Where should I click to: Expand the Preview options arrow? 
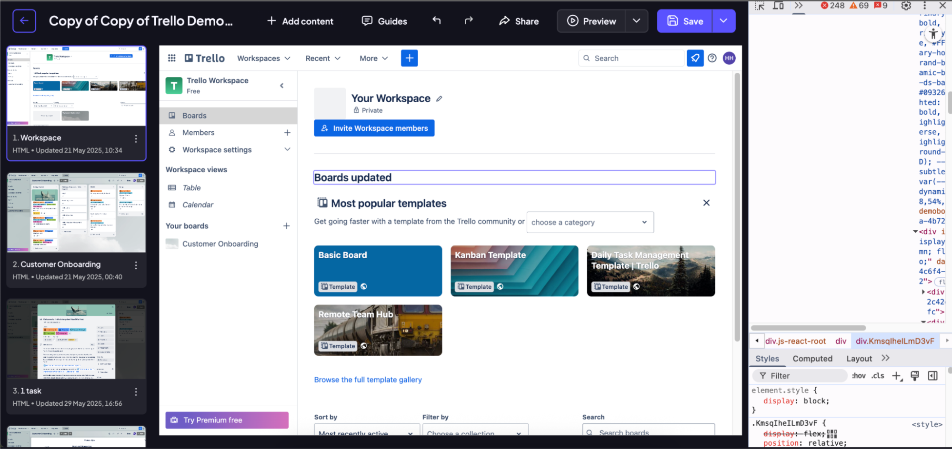(x=637, y=21)
